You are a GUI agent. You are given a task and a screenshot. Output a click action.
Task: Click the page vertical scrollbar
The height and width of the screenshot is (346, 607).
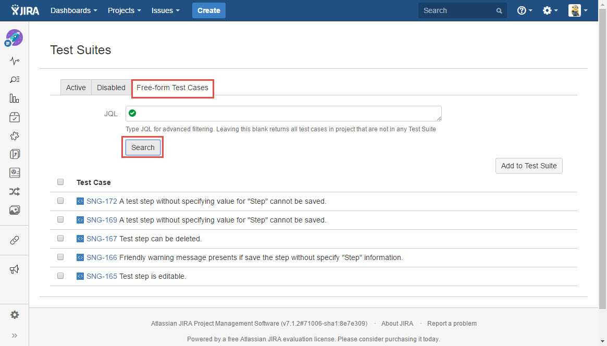[602, 159]
